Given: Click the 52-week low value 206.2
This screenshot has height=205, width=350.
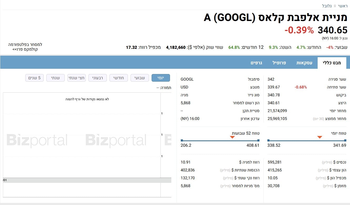Looking at the screenshot, I should (186, 145).
